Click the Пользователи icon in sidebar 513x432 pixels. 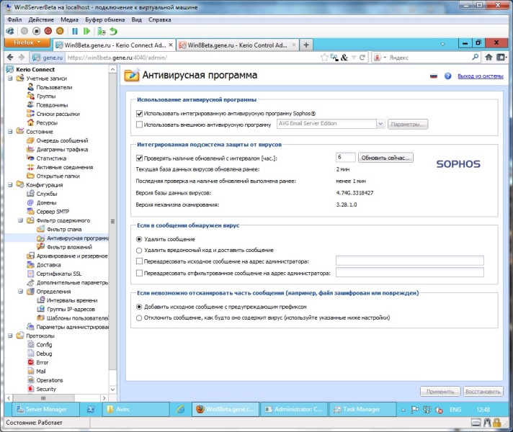pos(30,87)
